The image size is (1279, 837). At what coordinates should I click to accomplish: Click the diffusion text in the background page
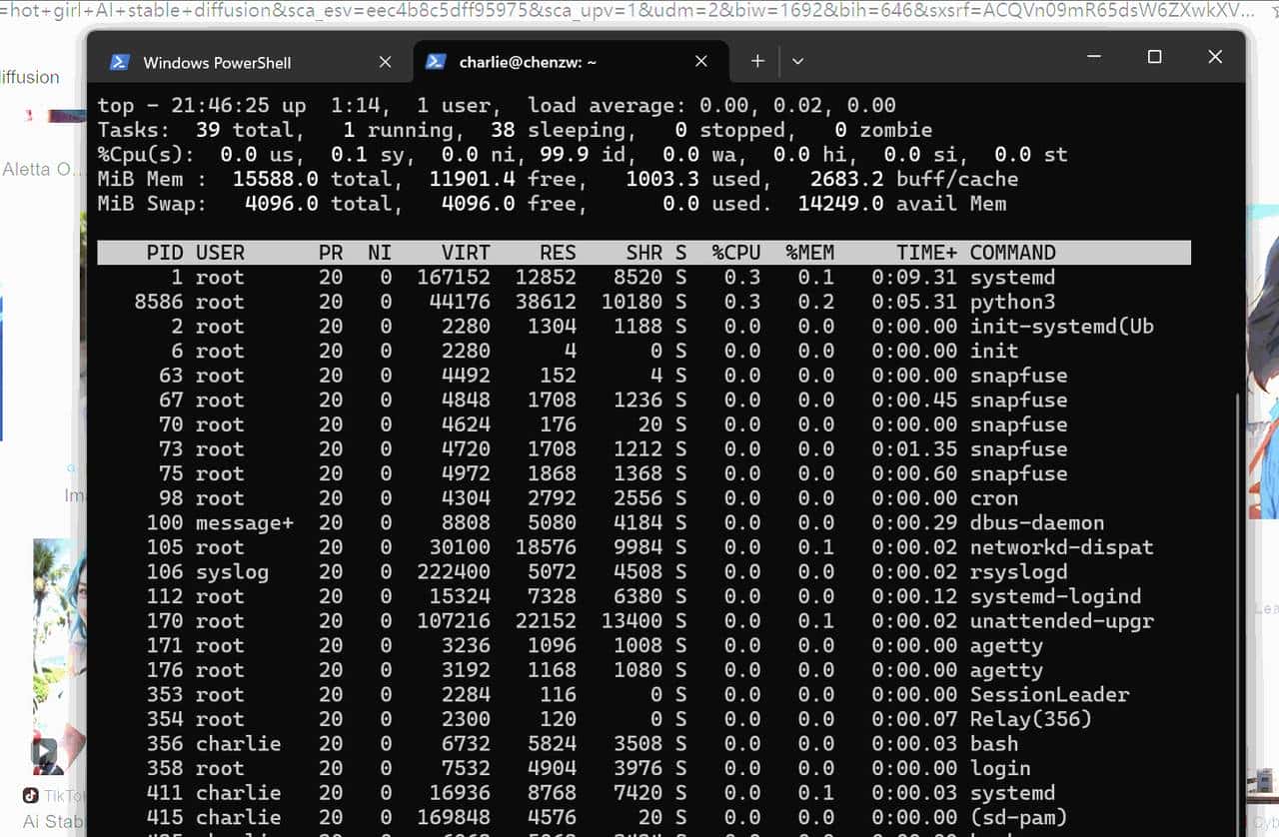(31, 77)
